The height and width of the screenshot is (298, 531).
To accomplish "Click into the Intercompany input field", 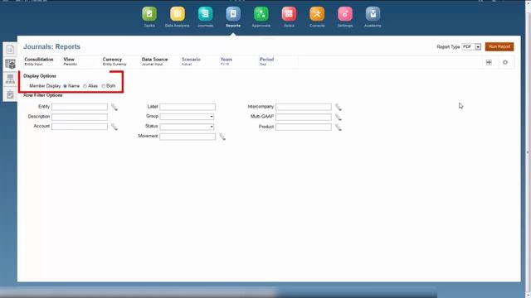I will [x=304, y=107].
